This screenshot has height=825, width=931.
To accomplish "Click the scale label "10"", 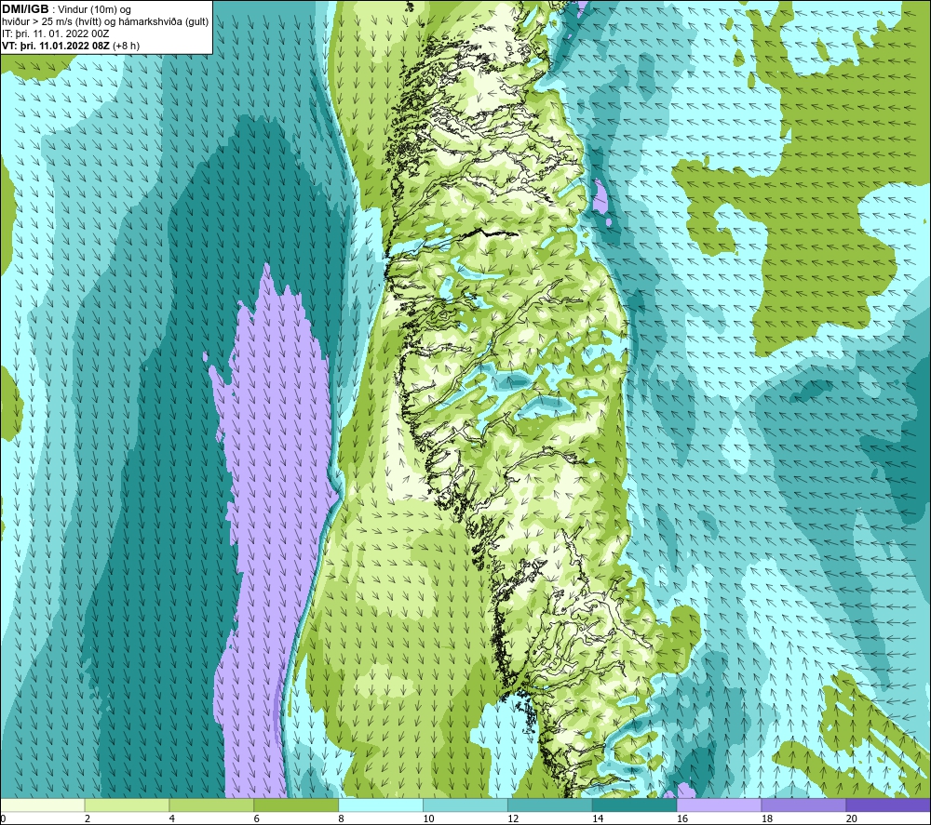I will coord(428,818).
